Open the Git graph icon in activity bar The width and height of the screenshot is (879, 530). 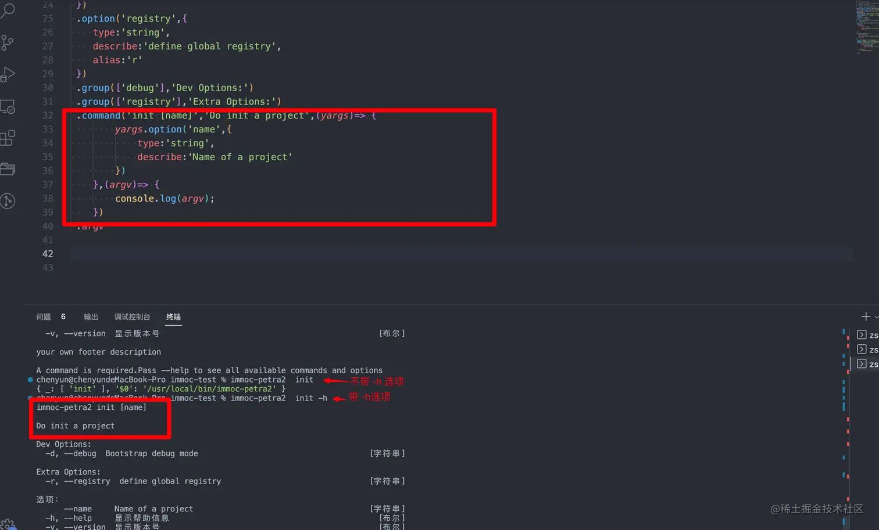click(8, 201)
